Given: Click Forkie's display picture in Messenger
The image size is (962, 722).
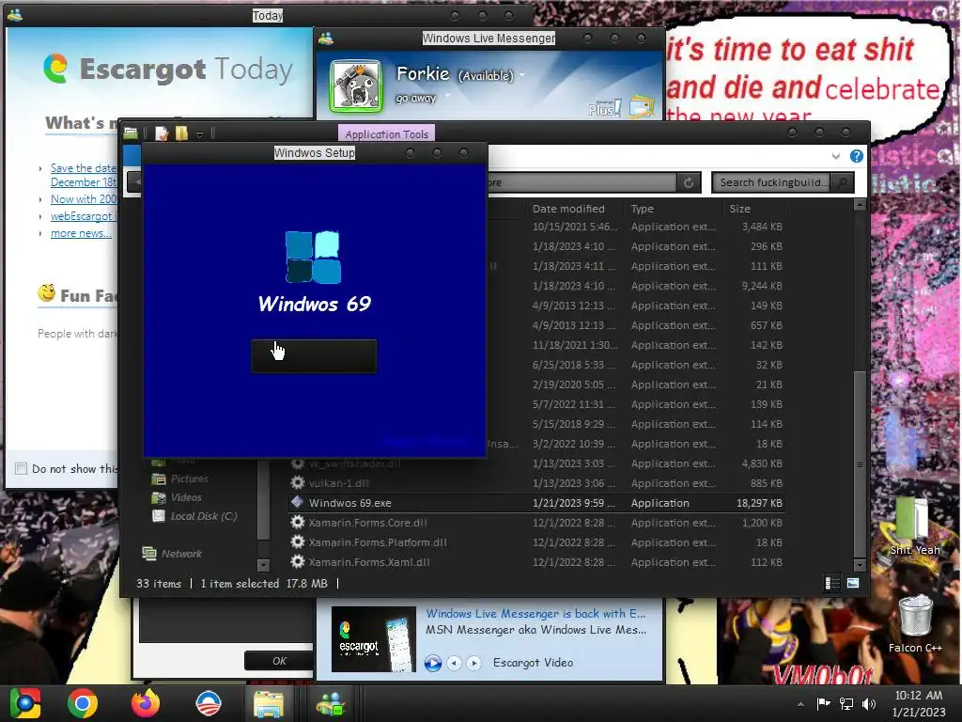Looking at the screenshot, I should pos(356,86).
